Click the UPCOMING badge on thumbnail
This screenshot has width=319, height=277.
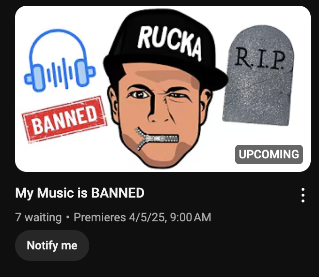tap(269, 154)
